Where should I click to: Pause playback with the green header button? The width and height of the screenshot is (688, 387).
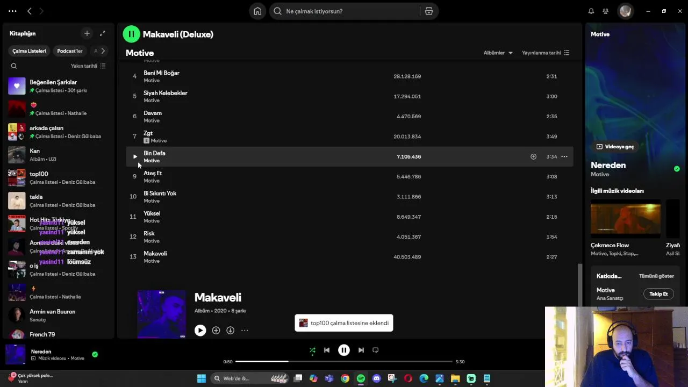point(131,34)
